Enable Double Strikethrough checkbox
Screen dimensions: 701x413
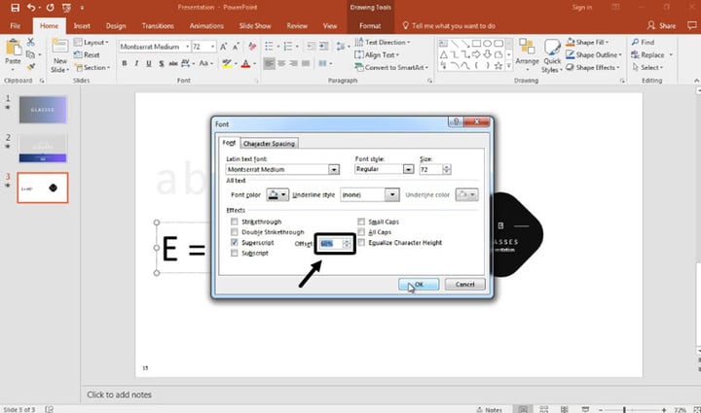point(235,232)
